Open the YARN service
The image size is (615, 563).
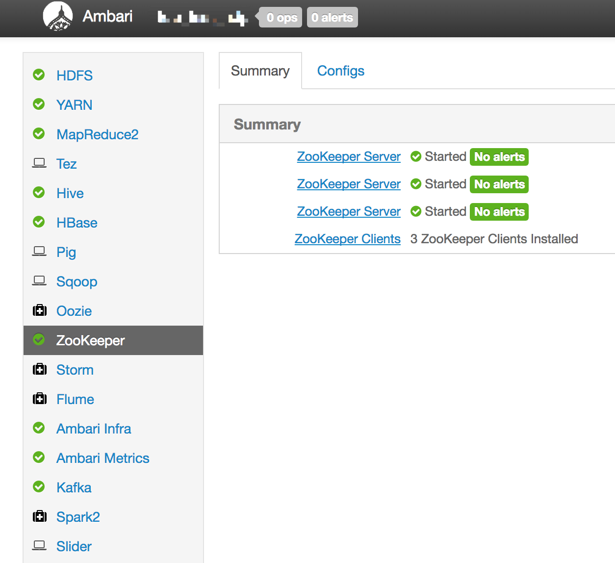(75, 105)
